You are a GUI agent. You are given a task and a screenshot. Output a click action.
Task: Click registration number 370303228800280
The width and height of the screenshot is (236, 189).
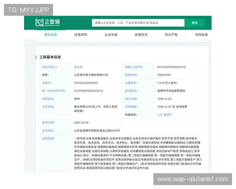(x=86, y=83)
